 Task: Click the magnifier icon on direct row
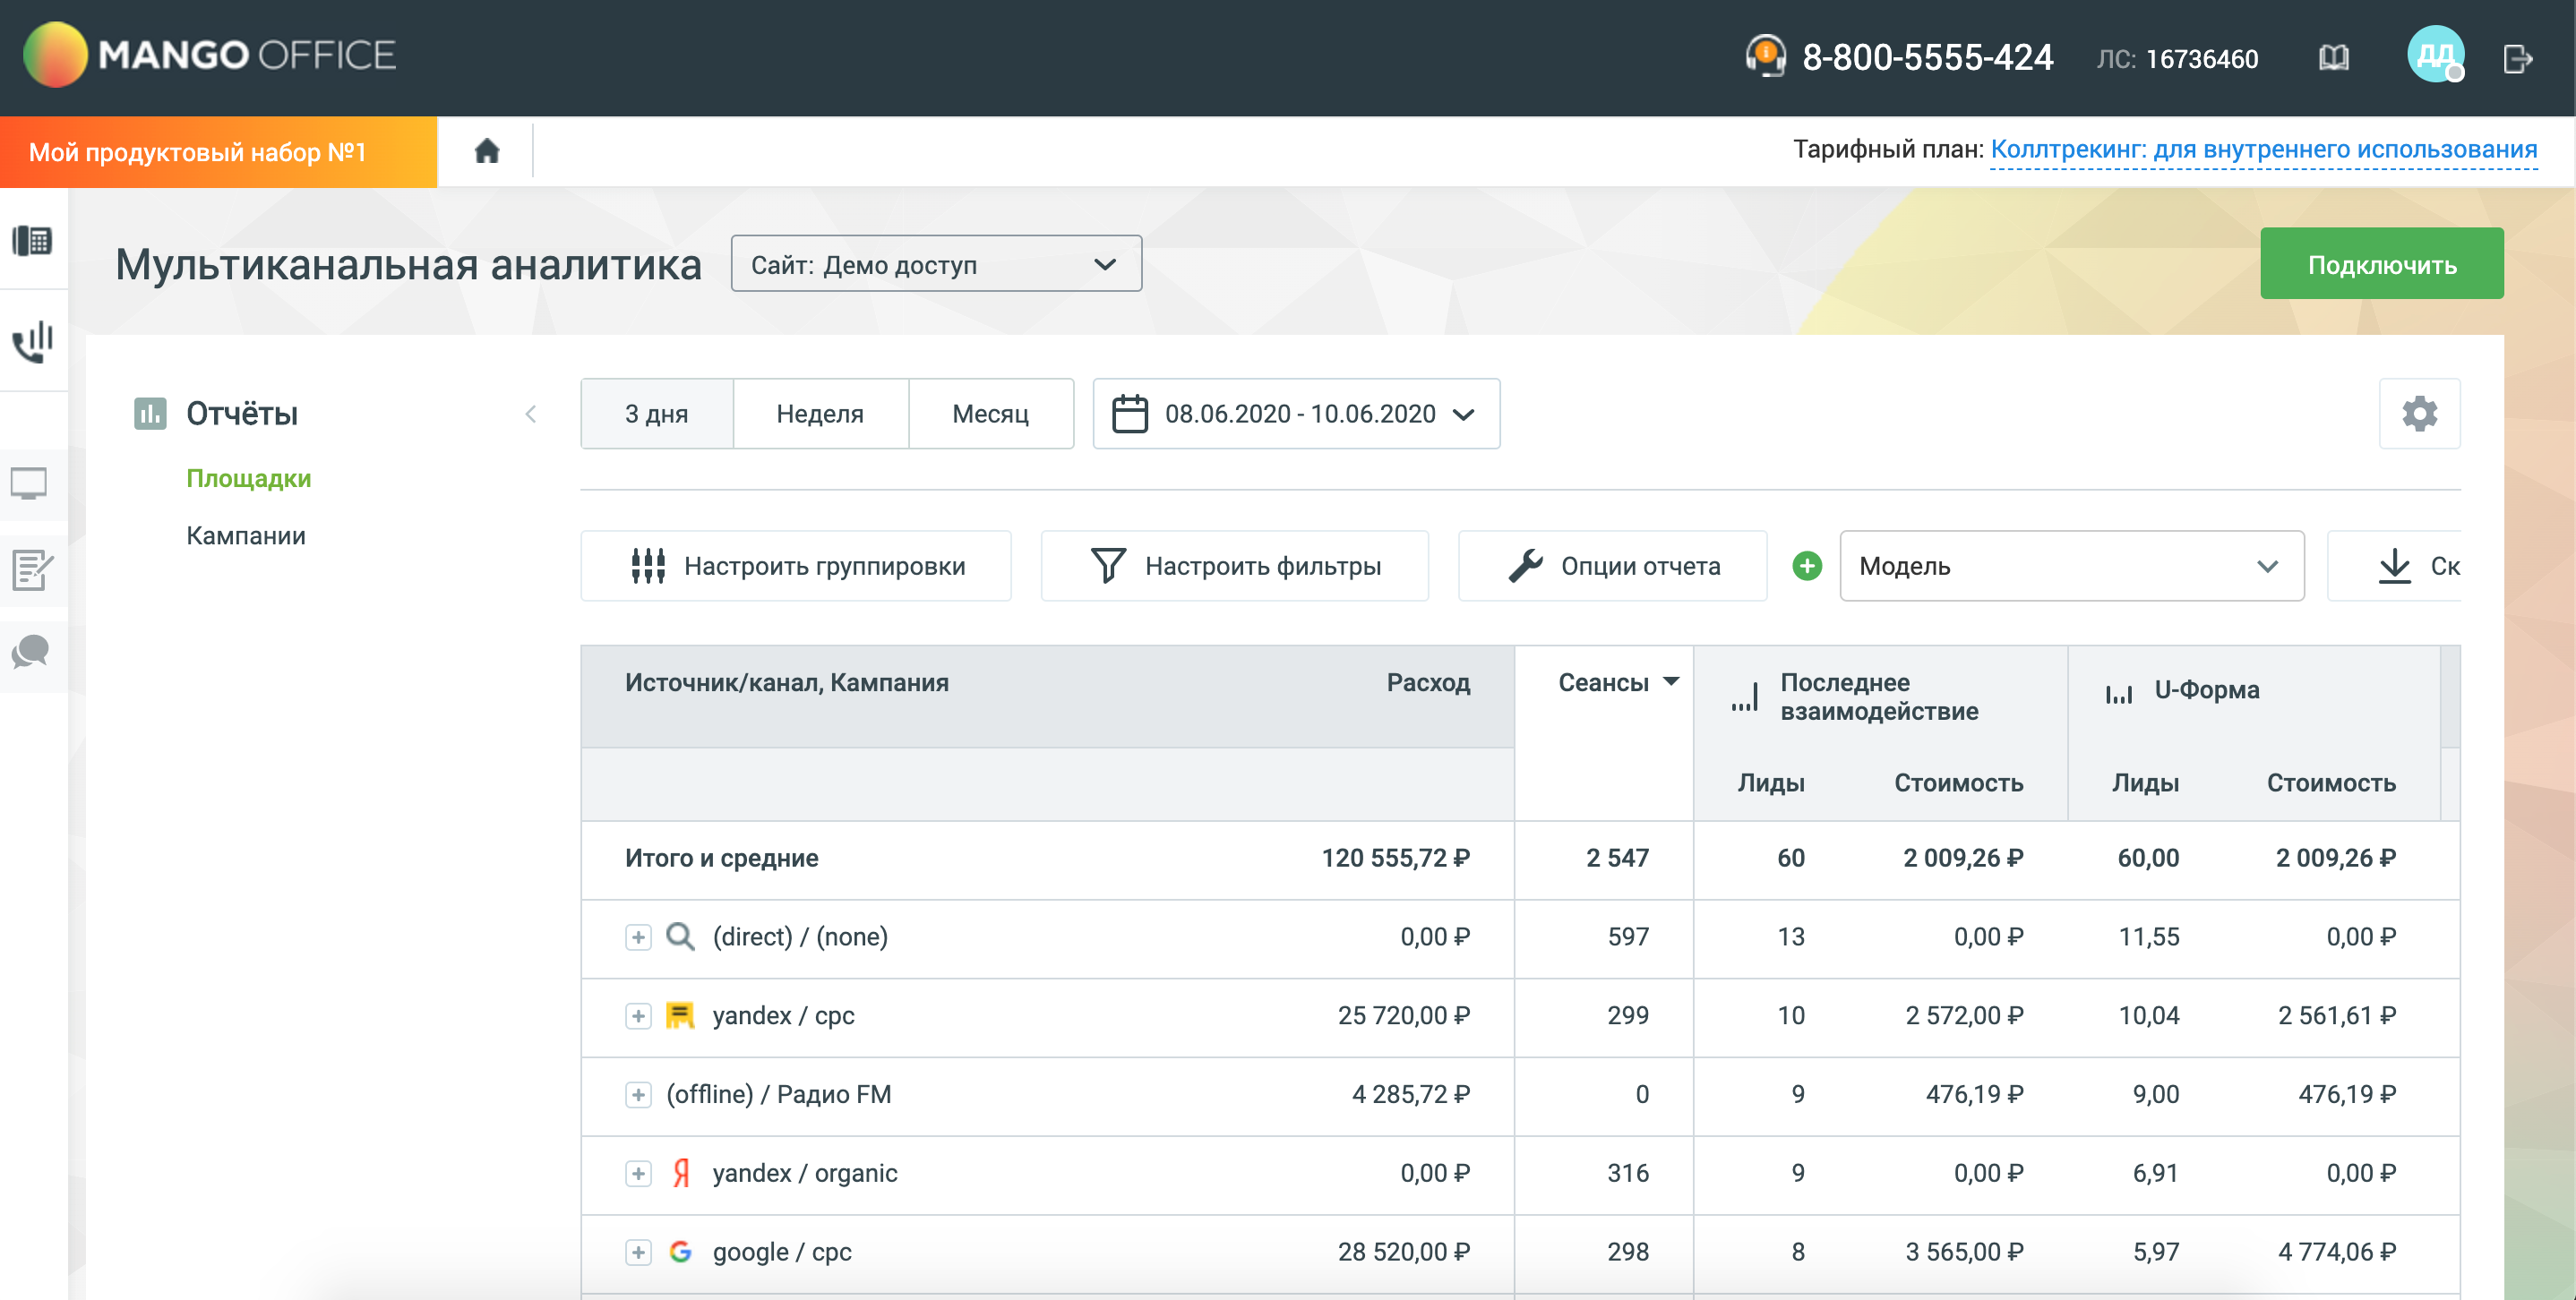[680, 937]
